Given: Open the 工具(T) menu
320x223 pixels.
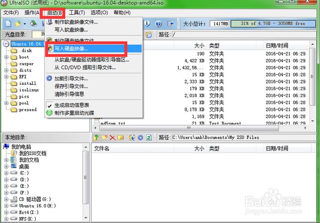Looking at the screenshot, I should click(77, 13).
